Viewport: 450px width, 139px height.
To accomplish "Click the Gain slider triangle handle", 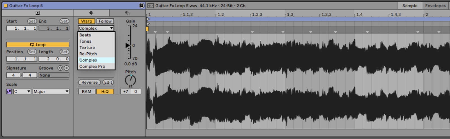I will click(x=127, y=45).
